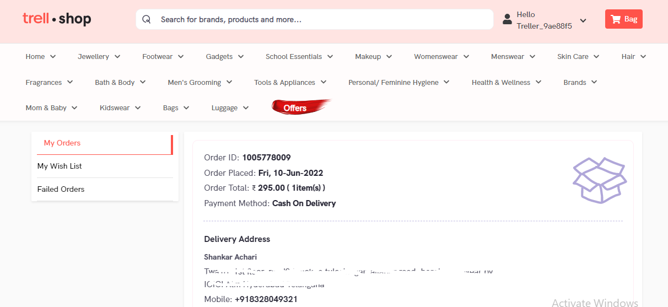The height and width of the screenshot is (307, 668).
Task: Go to My Wish List
Action: (60, 166)
